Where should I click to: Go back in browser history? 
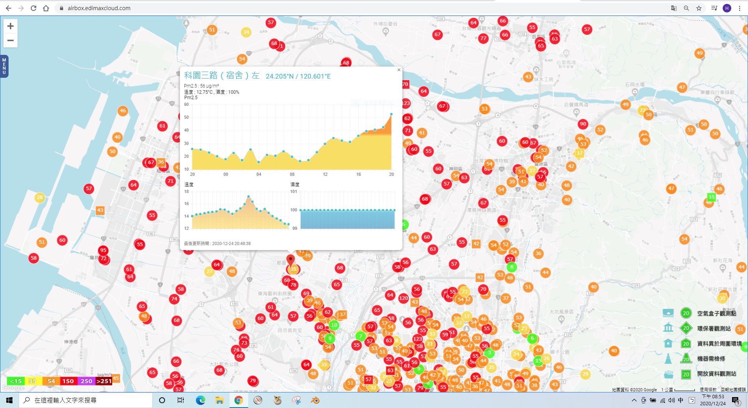pos(9,8)
